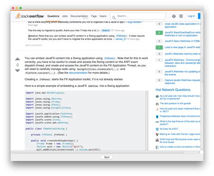Open the Documentation tab
The image size is (214, 176).
[79, 16]
